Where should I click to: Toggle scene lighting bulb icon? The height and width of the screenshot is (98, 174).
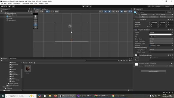109,11
